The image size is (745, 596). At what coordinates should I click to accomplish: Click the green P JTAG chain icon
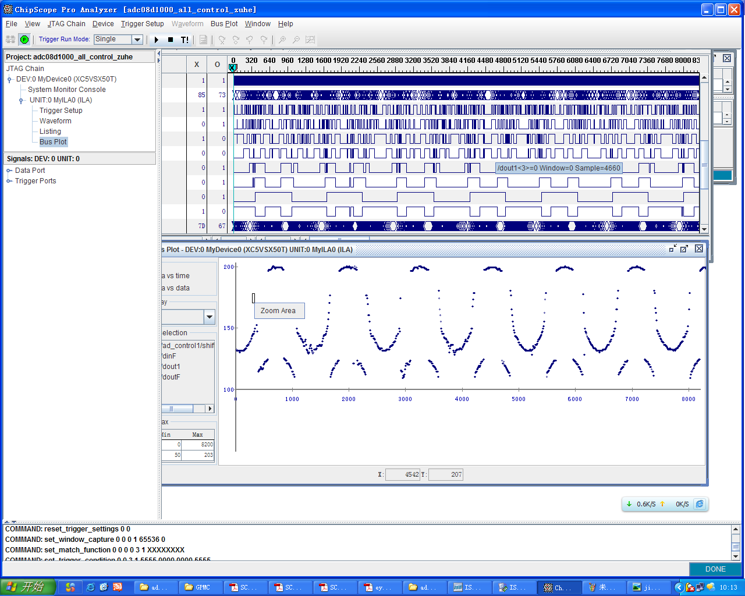coord(24,40)
